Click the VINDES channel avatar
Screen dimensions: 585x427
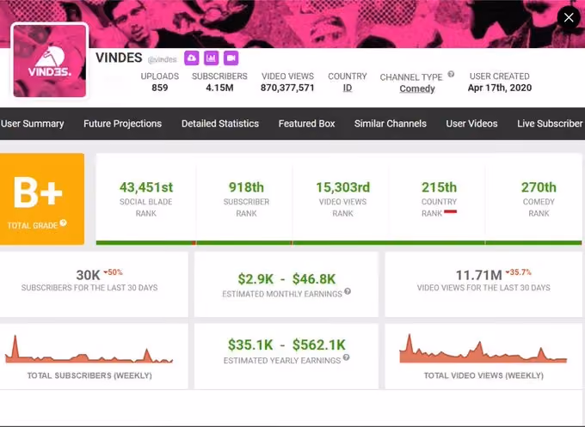coord(50,61)
